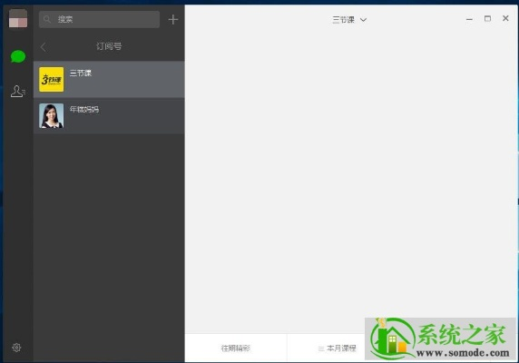Open the green chats icon
This screenshot has width=519, height=363.
(x=18, y=56)
